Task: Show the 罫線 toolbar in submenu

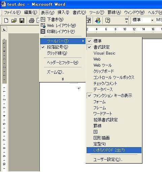Action: (114, 126)
